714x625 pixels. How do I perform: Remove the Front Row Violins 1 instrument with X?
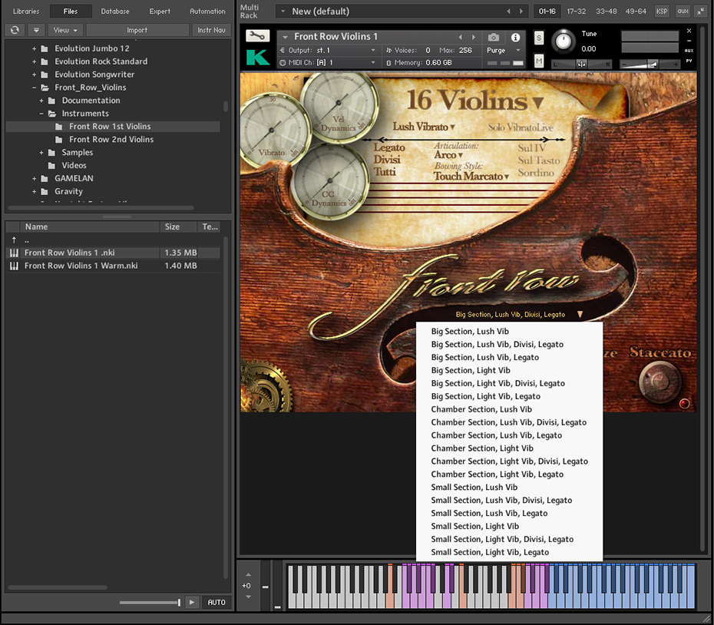pyautogui.click(x=689, y=31)
